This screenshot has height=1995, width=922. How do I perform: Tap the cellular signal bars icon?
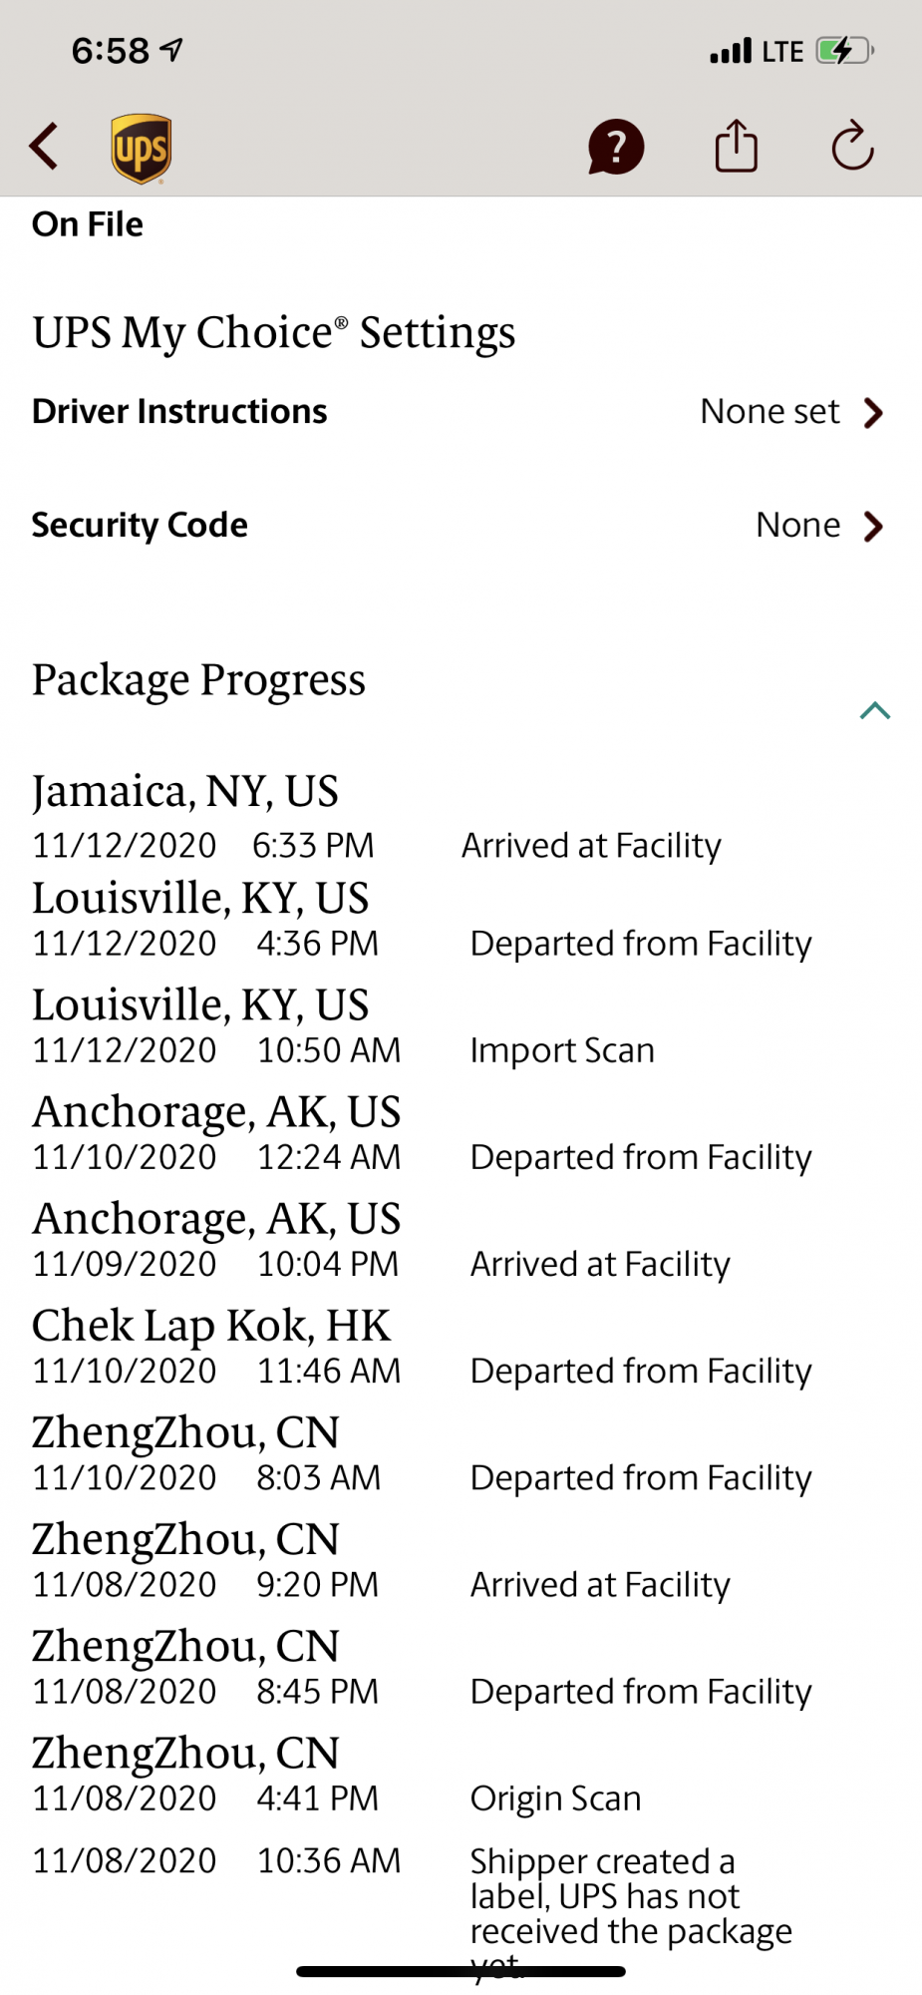point(731,51)
